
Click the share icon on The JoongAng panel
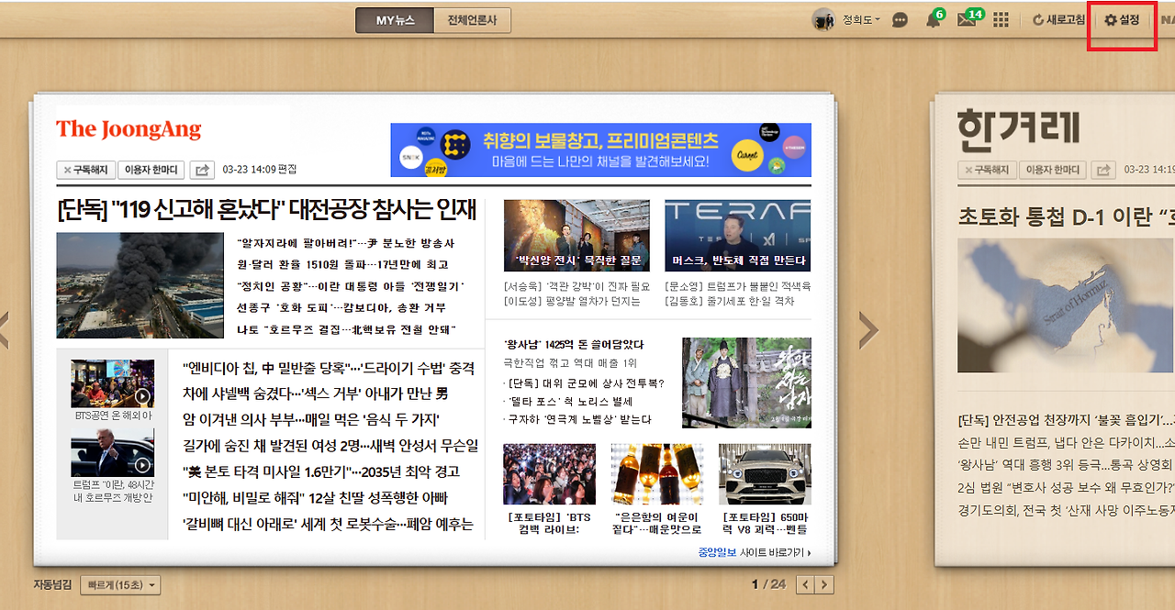(200, 169)
